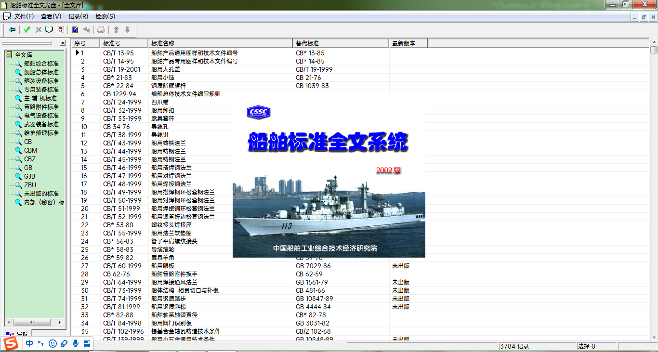Click the cyan back arrow toolbar icon
The image size is (658, 352).
tap(12, 30)
